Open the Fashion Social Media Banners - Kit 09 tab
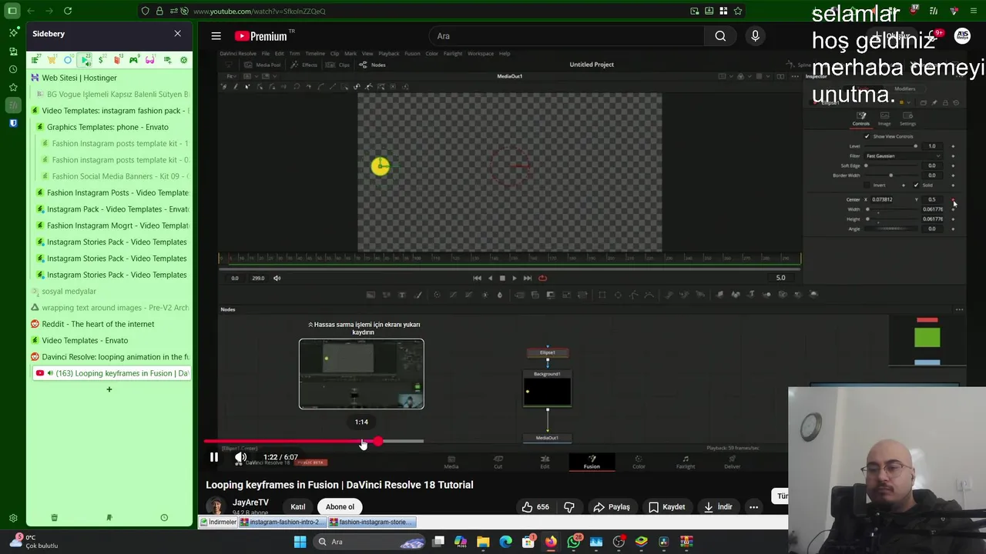986x554 pixels. [116, 176]
